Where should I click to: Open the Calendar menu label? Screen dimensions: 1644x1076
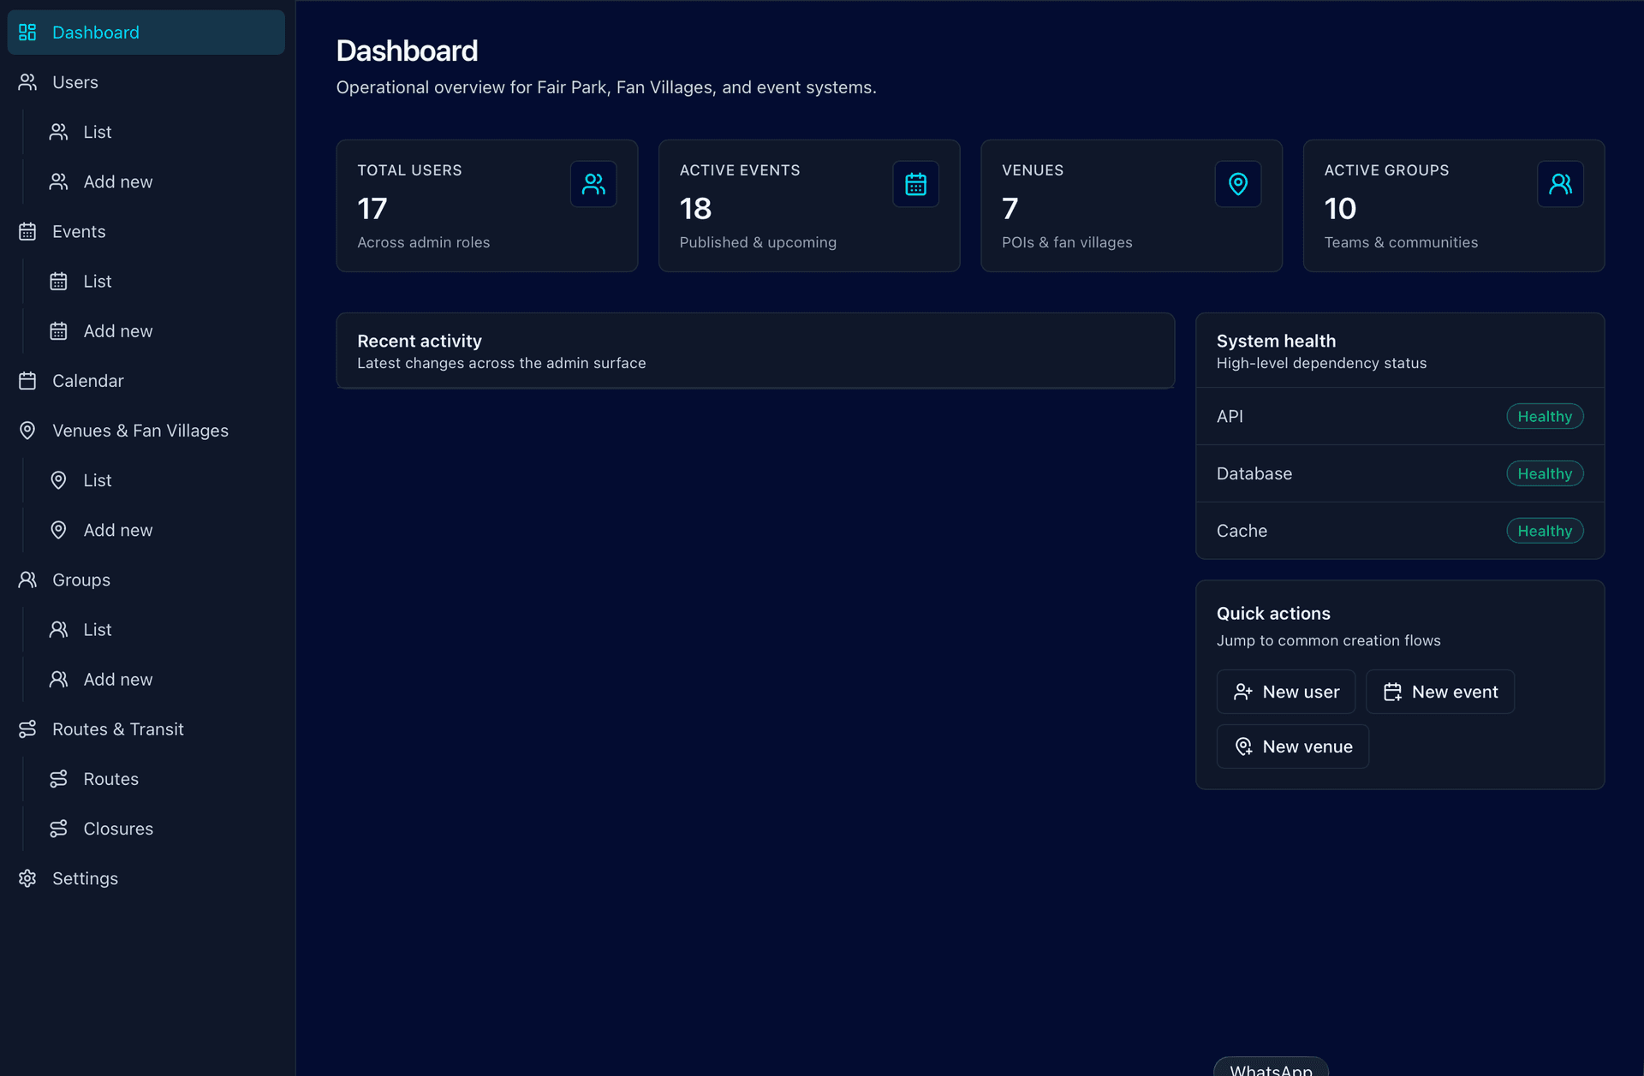88,381
